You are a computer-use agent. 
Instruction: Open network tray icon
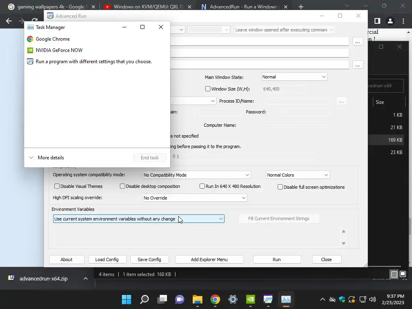click(x=363, y=299)
